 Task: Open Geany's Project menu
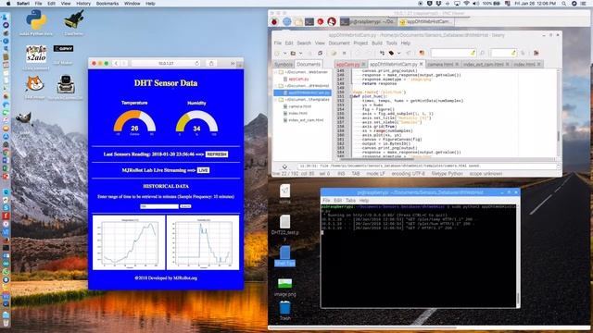coord(360,43)
